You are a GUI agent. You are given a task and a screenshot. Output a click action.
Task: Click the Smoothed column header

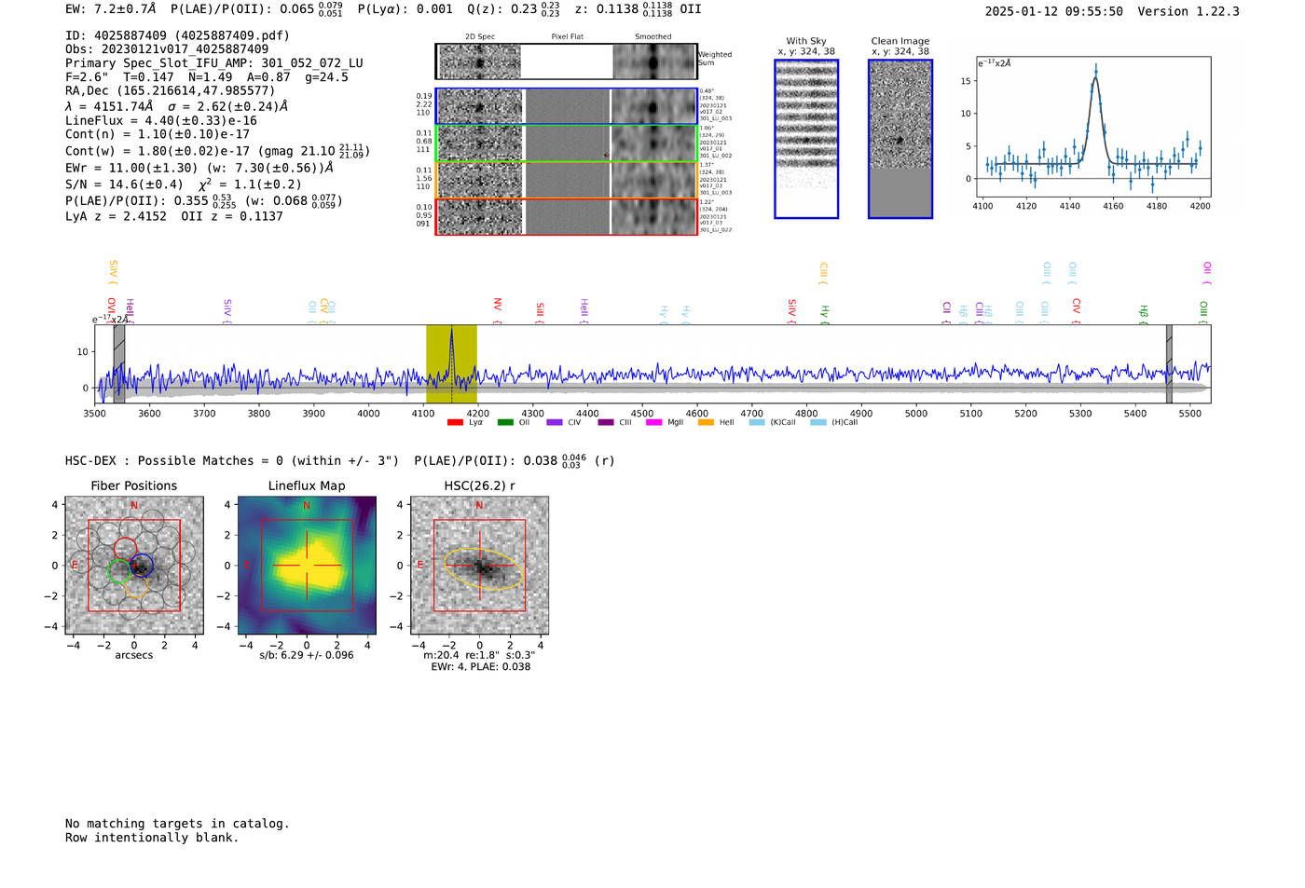pyautogui.click(x=653, y=37)
